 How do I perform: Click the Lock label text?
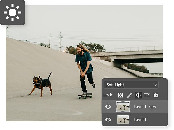pyautogui.click(x=108, y=95)
